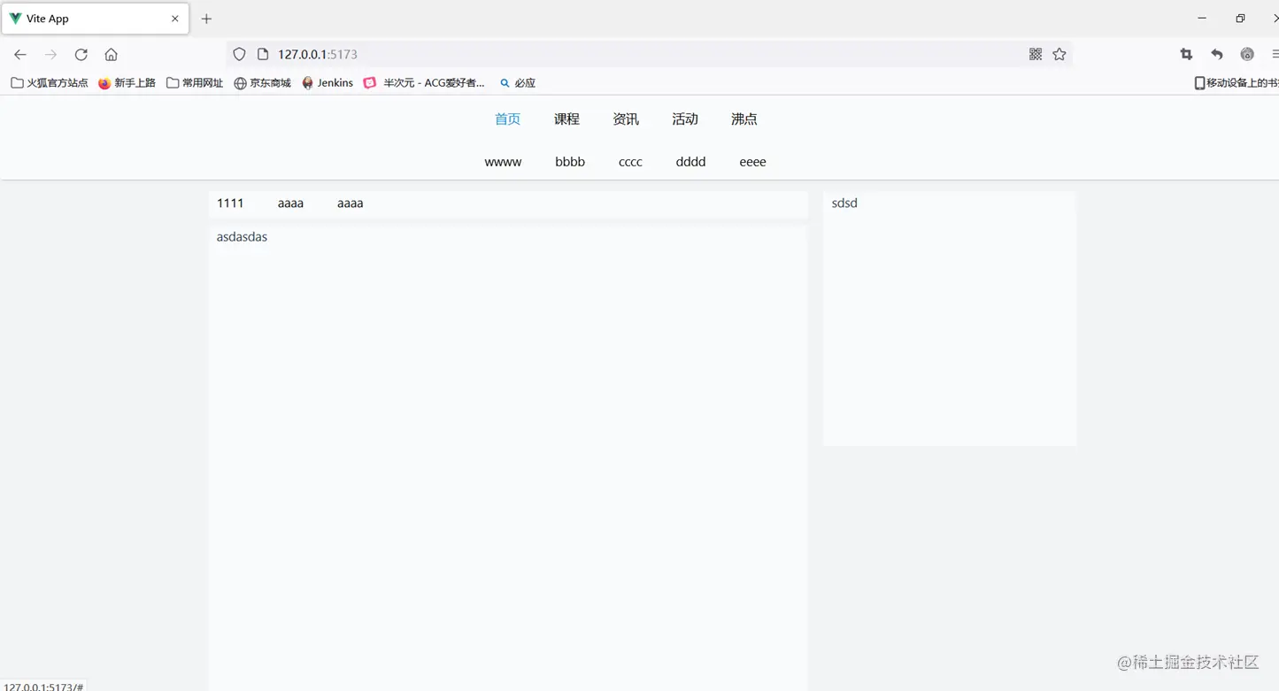Select the first aaaa tab after 1111
Screen dimensions: 1279x691
290,203
